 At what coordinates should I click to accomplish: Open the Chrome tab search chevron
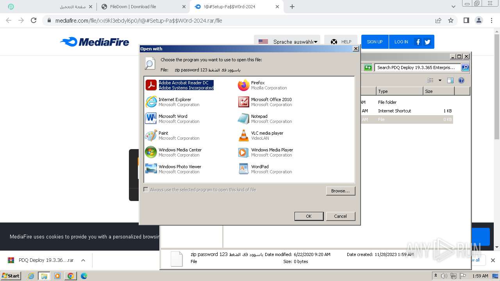pos(454,7)
